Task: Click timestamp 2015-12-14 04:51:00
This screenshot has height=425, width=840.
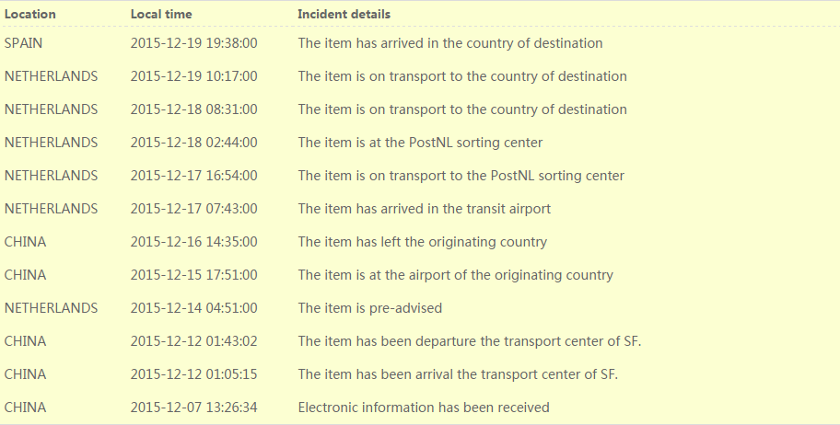Action: [x=193, y=308]
